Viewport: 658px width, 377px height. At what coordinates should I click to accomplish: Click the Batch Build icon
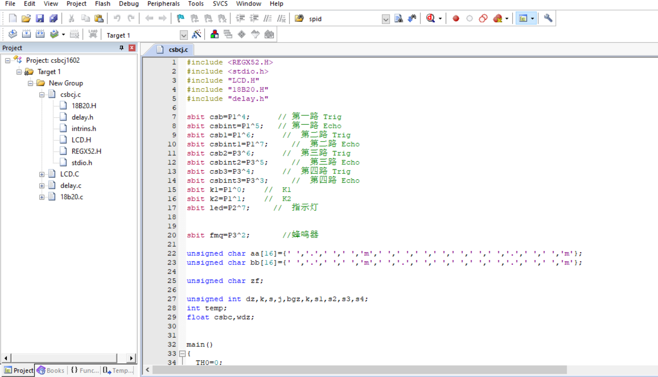click(54, 34)
